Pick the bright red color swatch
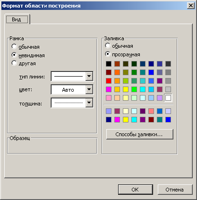Viewport: 197px width, 200px height. coord(109,81)
